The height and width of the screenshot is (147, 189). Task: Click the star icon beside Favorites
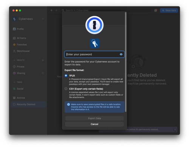pyautogui.click(x=14, y=45)
